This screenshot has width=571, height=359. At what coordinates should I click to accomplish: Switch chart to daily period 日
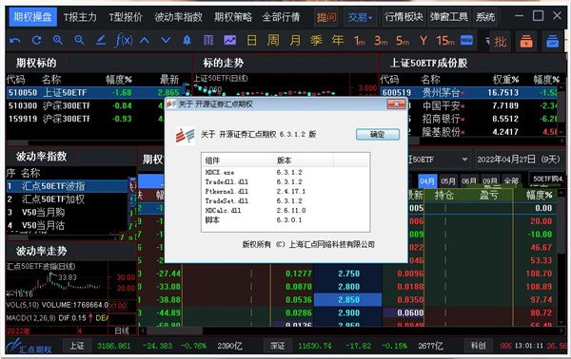click(x=251, y=40)
